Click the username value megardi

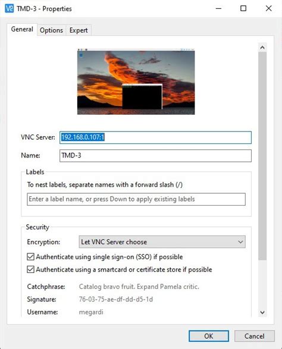click(91, 312)
